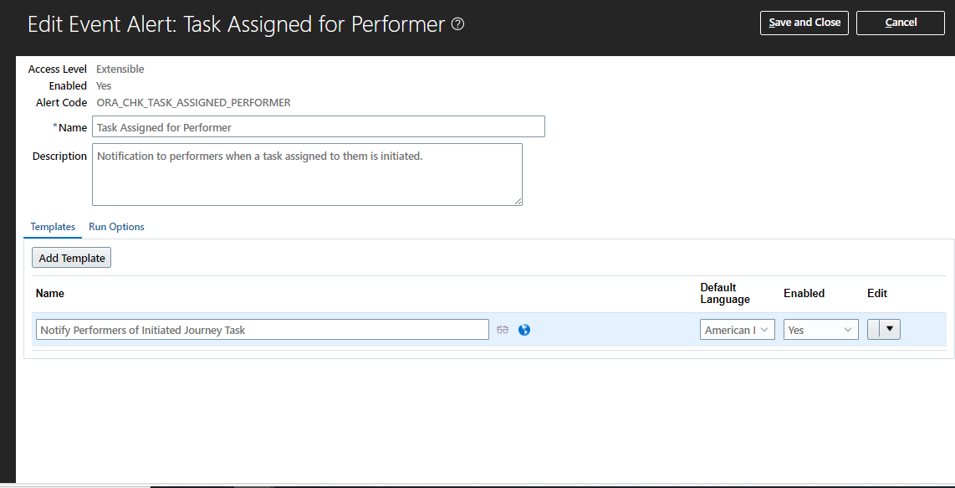The width and height of the screenshot is (955, 488).
Task: Expand the Edit dropdown arrow on the template row
Action: (x=890, y=329)
